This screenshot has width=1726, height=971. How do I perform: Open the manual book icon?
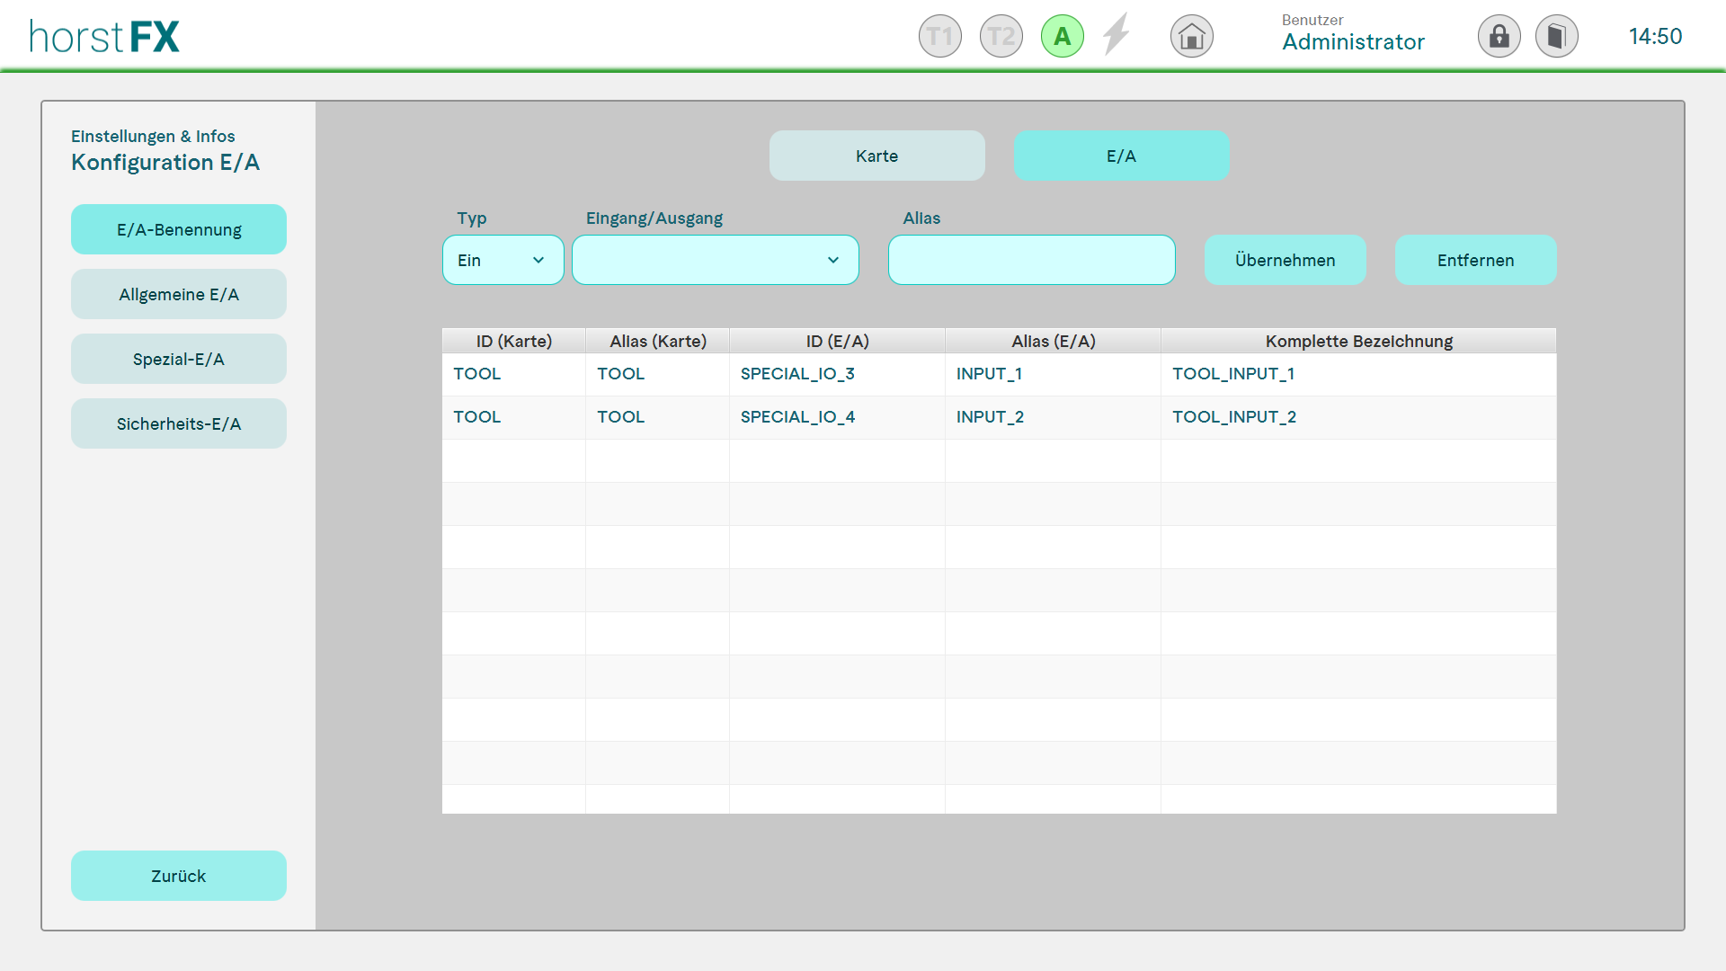click(1556, 37)
